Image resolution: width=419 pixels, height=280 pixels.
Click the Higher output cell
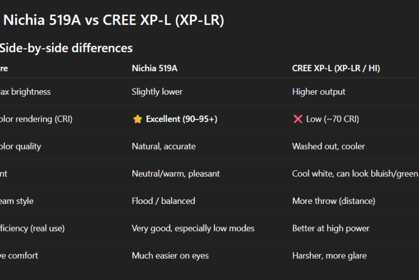pos(318,92)
